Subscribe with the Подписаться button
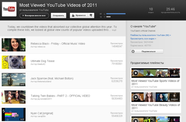 [147, 51]
